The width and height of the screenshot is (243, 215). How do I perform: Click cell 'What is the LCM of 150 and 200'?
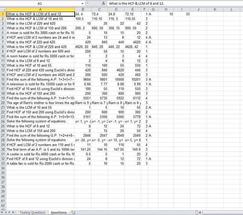[x=40, y=131]
